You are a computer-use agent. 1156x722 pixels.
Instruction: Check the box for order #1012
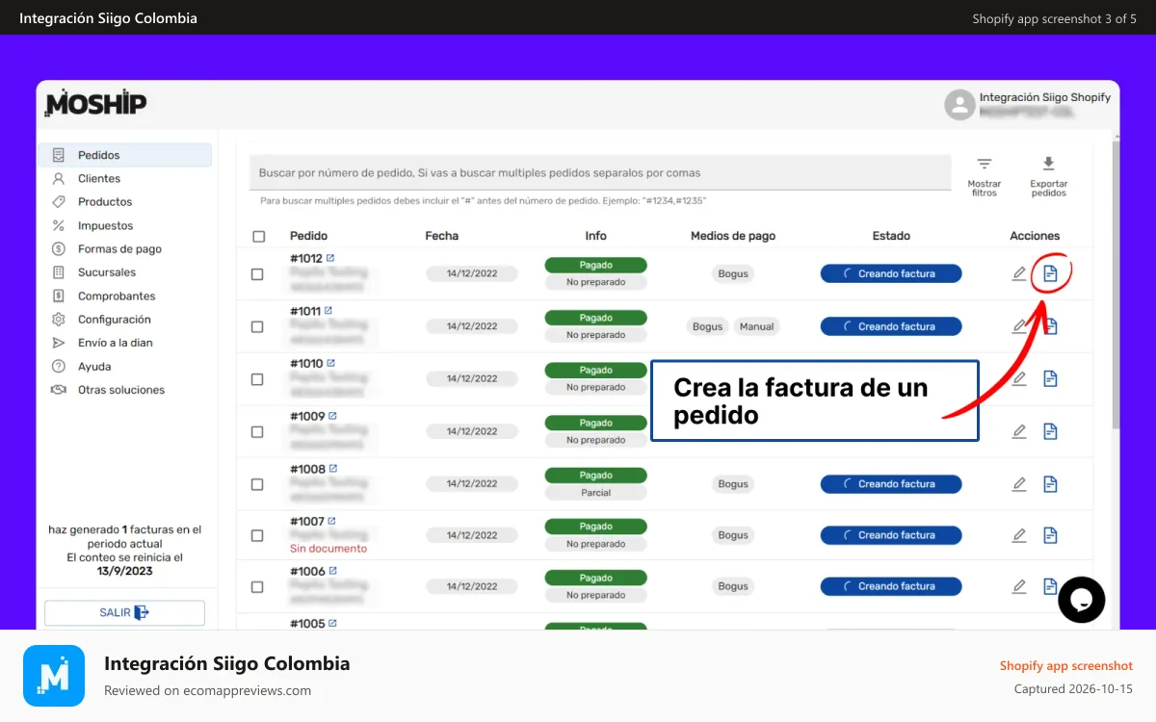click(x=257, y=274)
